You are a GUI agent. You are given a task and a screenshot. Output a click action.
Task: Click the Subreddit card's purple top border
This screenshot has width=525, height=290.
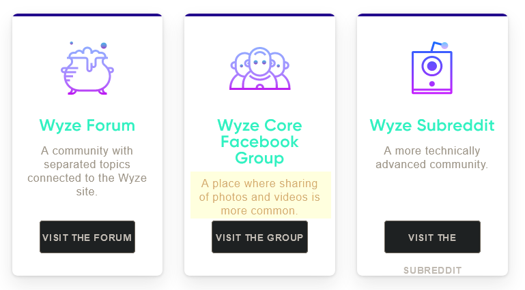tap(431, 15)
